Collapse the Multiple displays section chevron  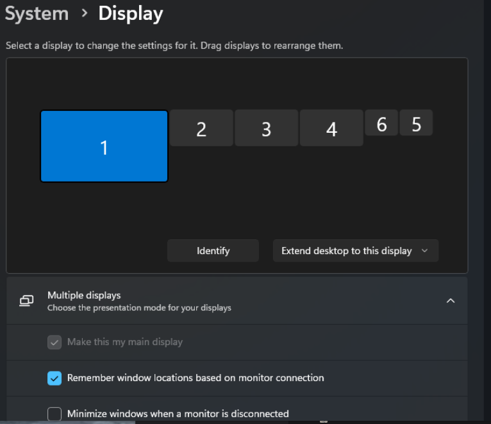[x=451, y=301]
